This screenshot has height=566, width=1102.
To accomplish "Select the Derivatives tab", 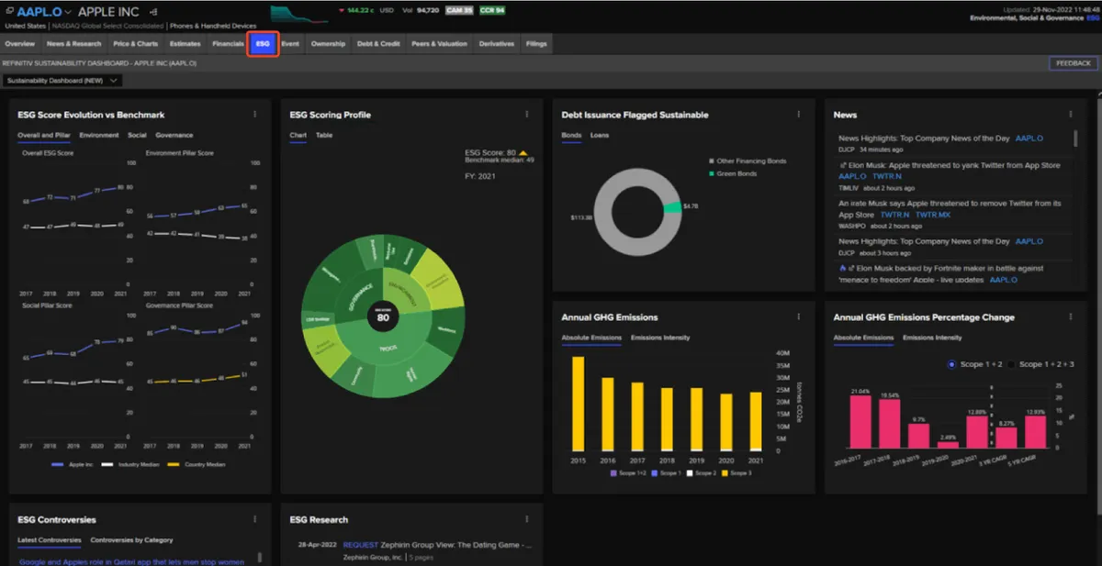I will [497, 43].
